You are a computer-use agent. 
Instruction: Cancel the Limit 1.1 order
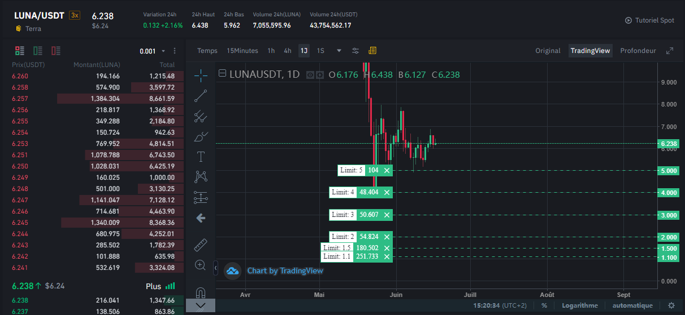pos(387,256)
